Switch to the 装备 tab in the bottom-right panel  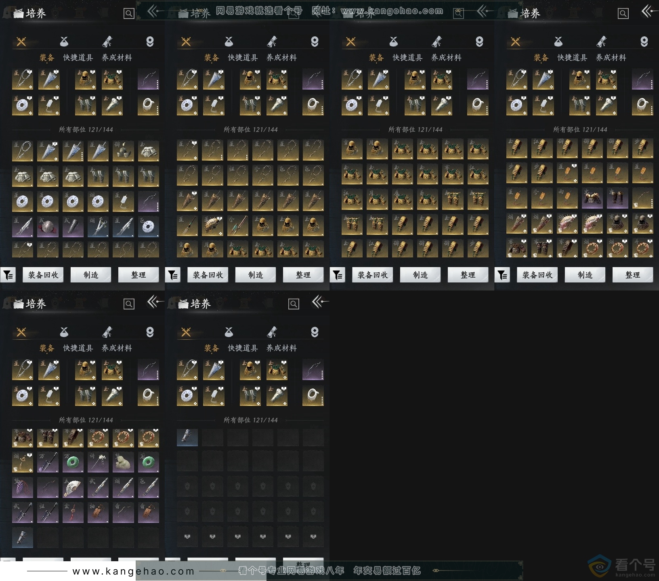click(x=212, y=348)
